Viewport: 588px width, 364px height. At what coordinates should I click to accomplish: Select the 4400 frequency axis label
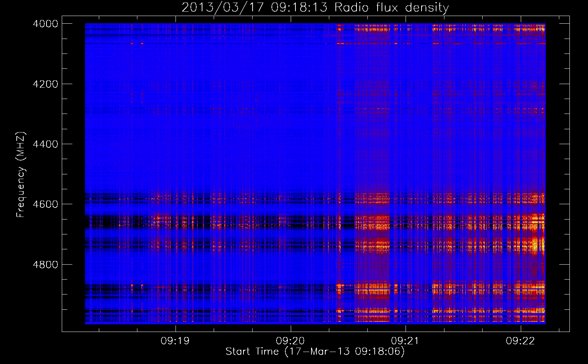pos(45,144)
